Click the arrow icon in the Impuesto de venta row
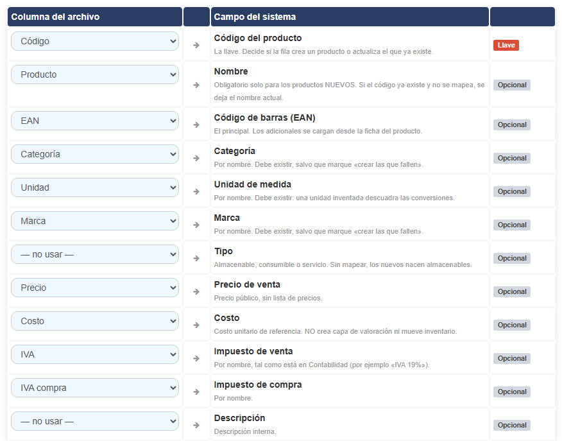 pyautogui.click(x=196, y=358)
